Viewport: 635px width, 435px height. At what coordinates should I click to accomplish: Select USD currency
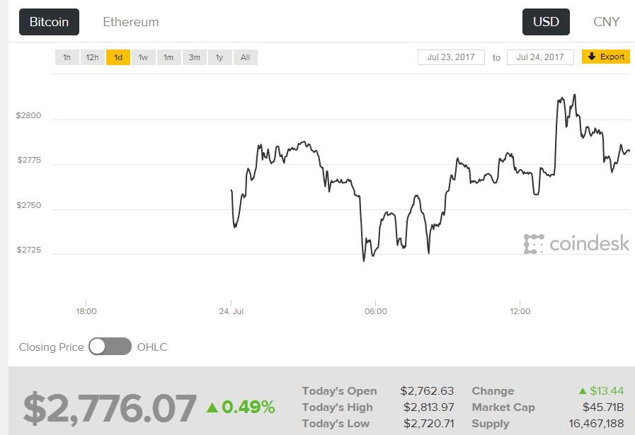coord(546,22)
